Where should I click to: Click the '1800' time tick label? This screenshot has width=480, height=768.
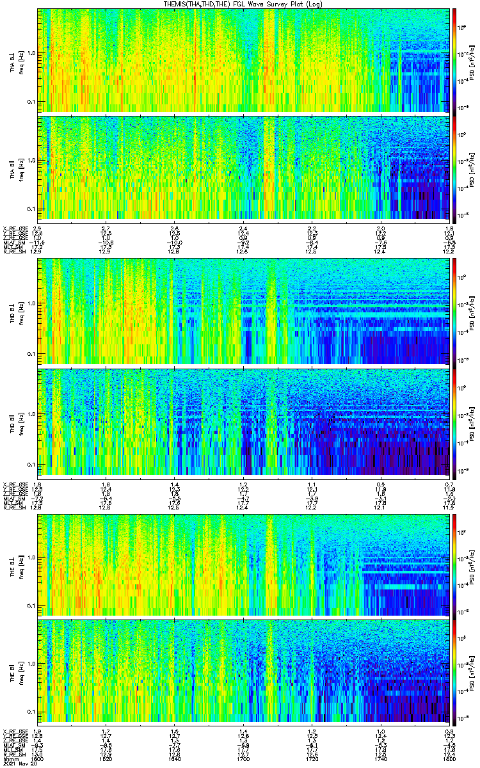click(x=449, y=758)
